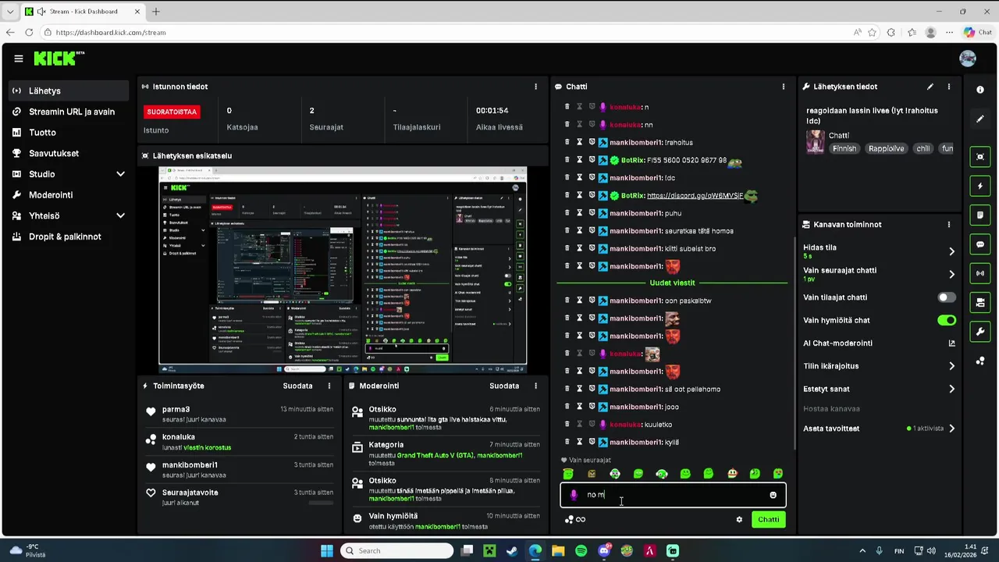
Task: Click the pencil edit icon in right toolbar
Action: 980,119
